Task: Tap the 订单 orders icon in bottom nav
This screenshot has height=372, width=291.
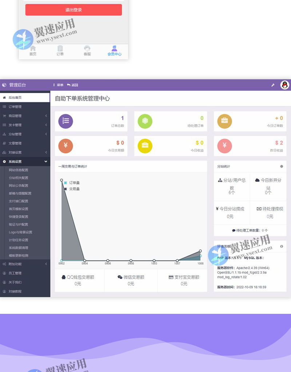Action: coord(60,50)
